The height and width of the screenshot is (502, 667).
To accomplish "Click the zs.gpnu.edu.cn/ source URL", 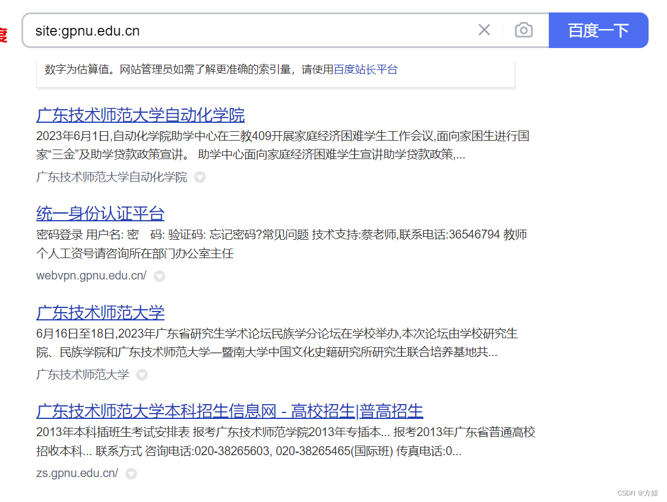I will click(x=77, y=473).
